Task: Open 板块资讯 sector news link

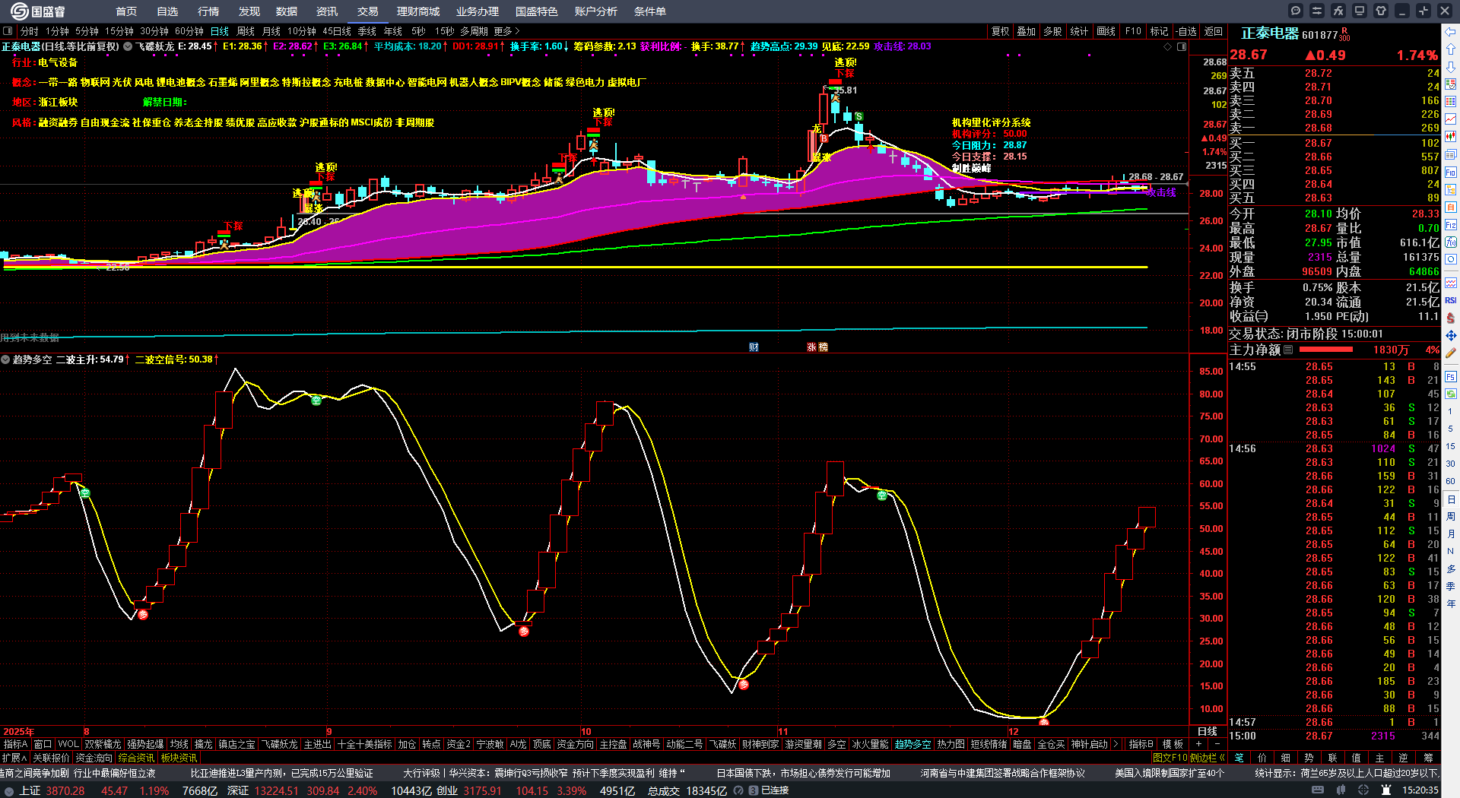Action: [x=179, y=758]
